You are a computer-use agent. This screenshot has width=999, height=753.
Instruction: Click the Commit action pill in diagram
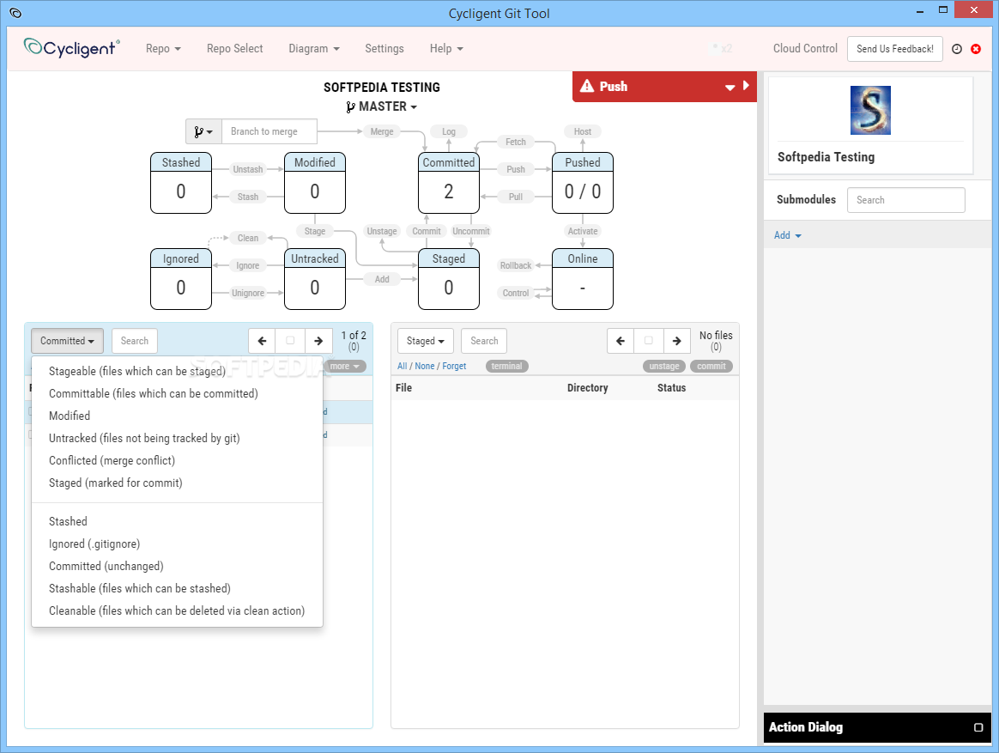point(427,231)
